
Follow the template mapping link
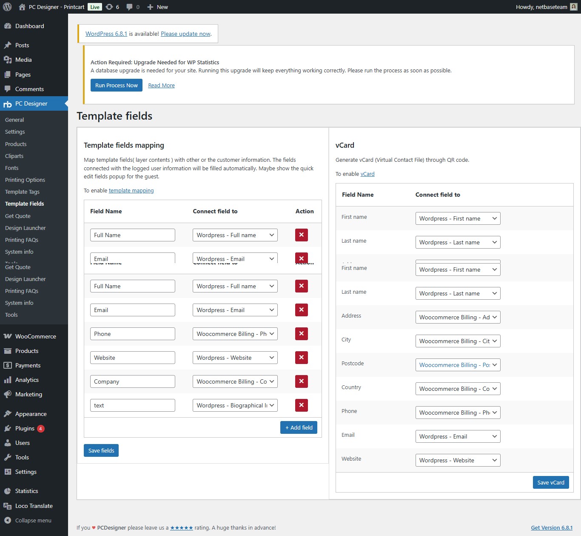(x=131, y=191)
